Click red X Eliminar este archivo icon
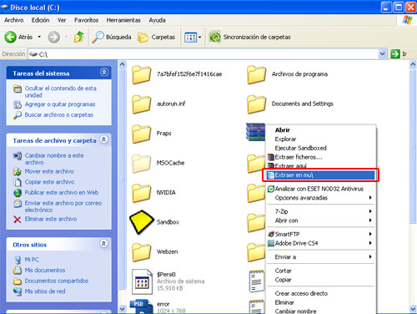The height and width of the screenshot is (314, 417). tap(18, 220)
